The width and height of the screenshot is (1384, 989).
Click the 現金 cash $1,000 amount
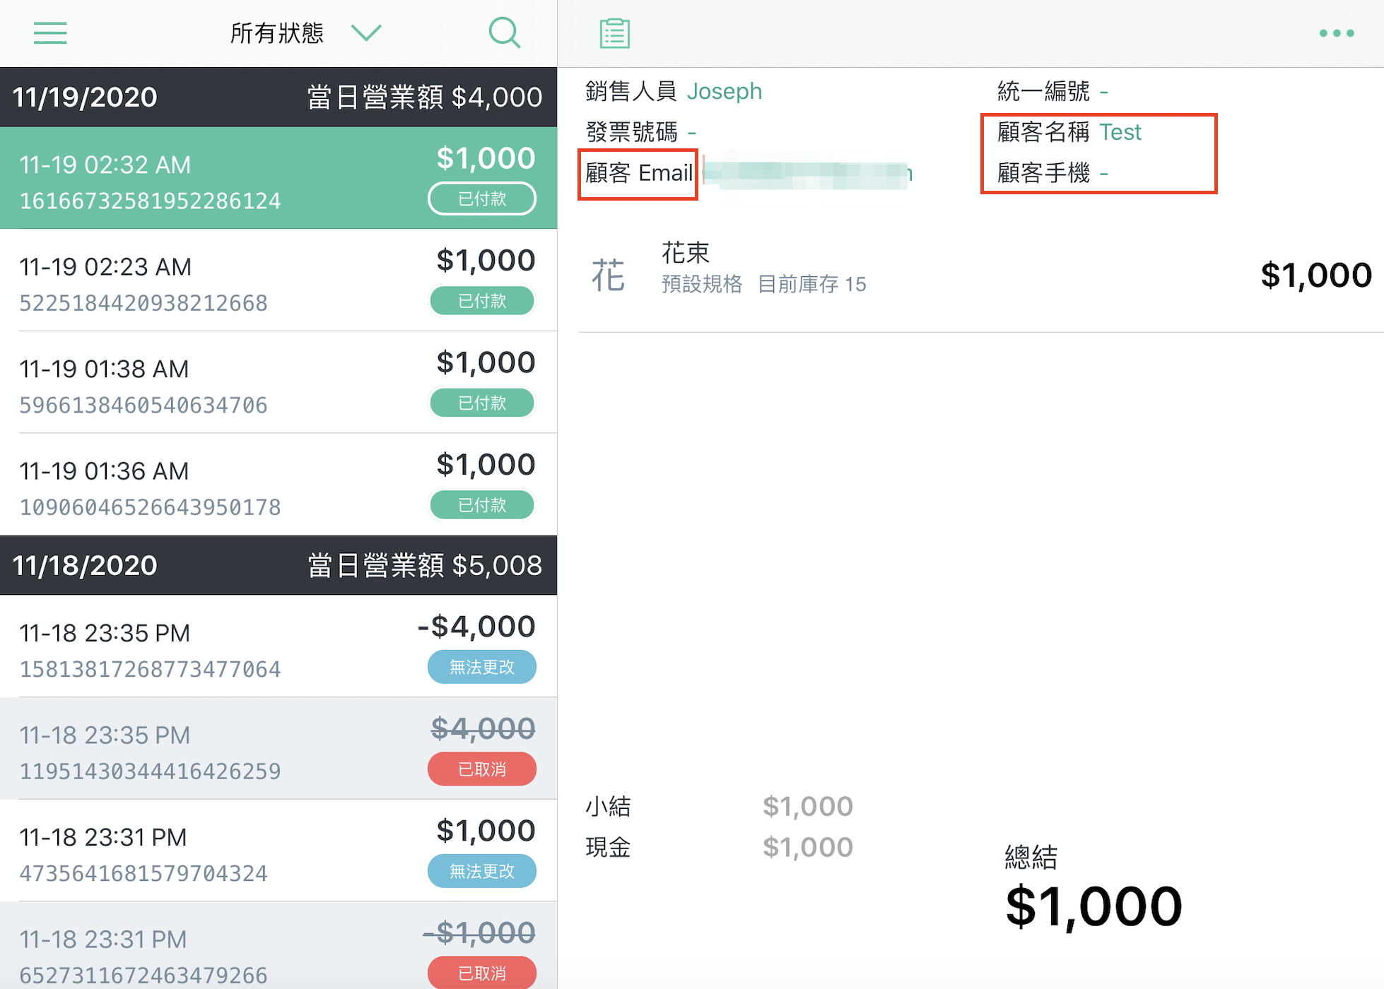tap(808, 847)
